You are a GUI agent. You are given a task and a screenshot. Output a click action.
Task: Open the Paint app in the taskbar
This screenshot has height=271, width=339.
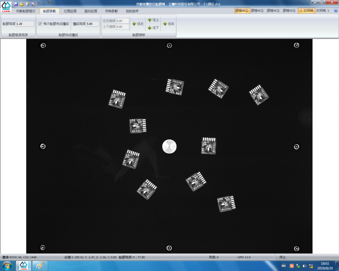pos(40,266)
